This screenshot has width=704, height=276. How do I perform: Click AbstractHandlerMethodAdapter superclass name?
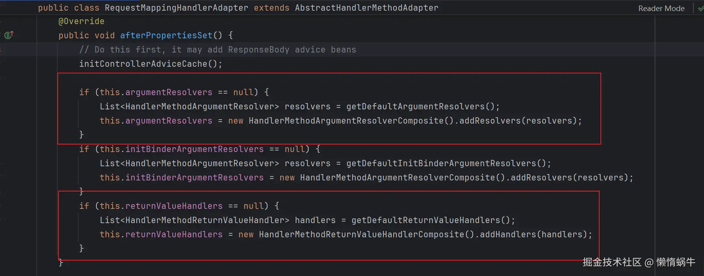[x=366, y=8]
